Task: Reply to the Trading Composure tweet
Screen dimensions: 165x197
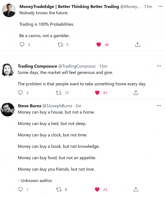Action: click(x=20, y=93)
